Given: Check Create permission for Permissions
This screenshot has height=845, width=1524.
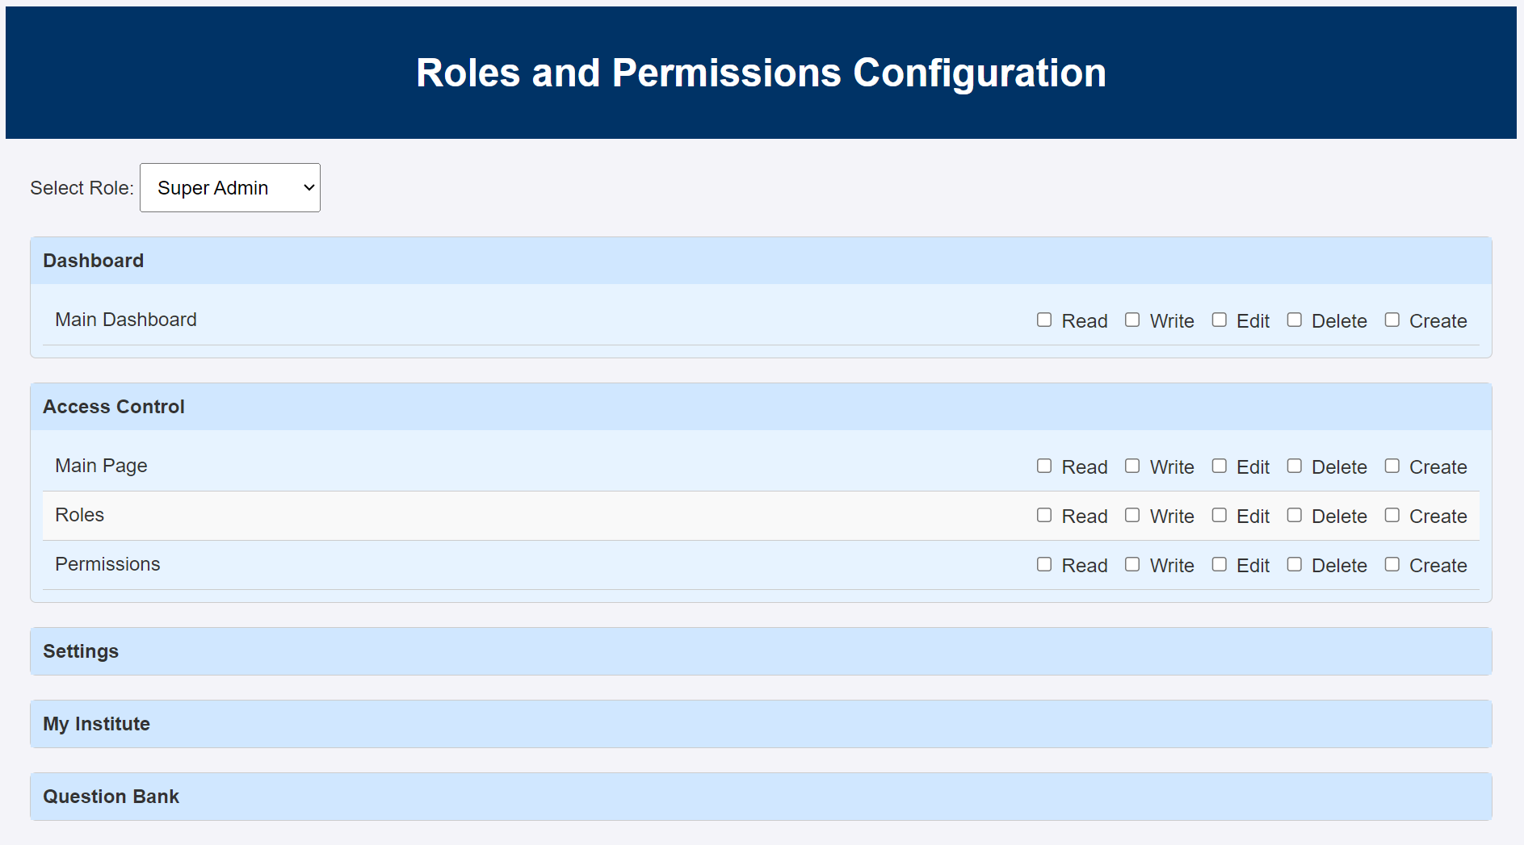Looking at the screenshot, I should pyautogui.click(x=1392, y=564).
